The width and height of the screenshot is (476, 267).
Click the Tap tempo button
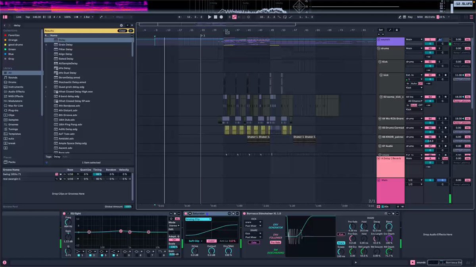pos(28,17)
